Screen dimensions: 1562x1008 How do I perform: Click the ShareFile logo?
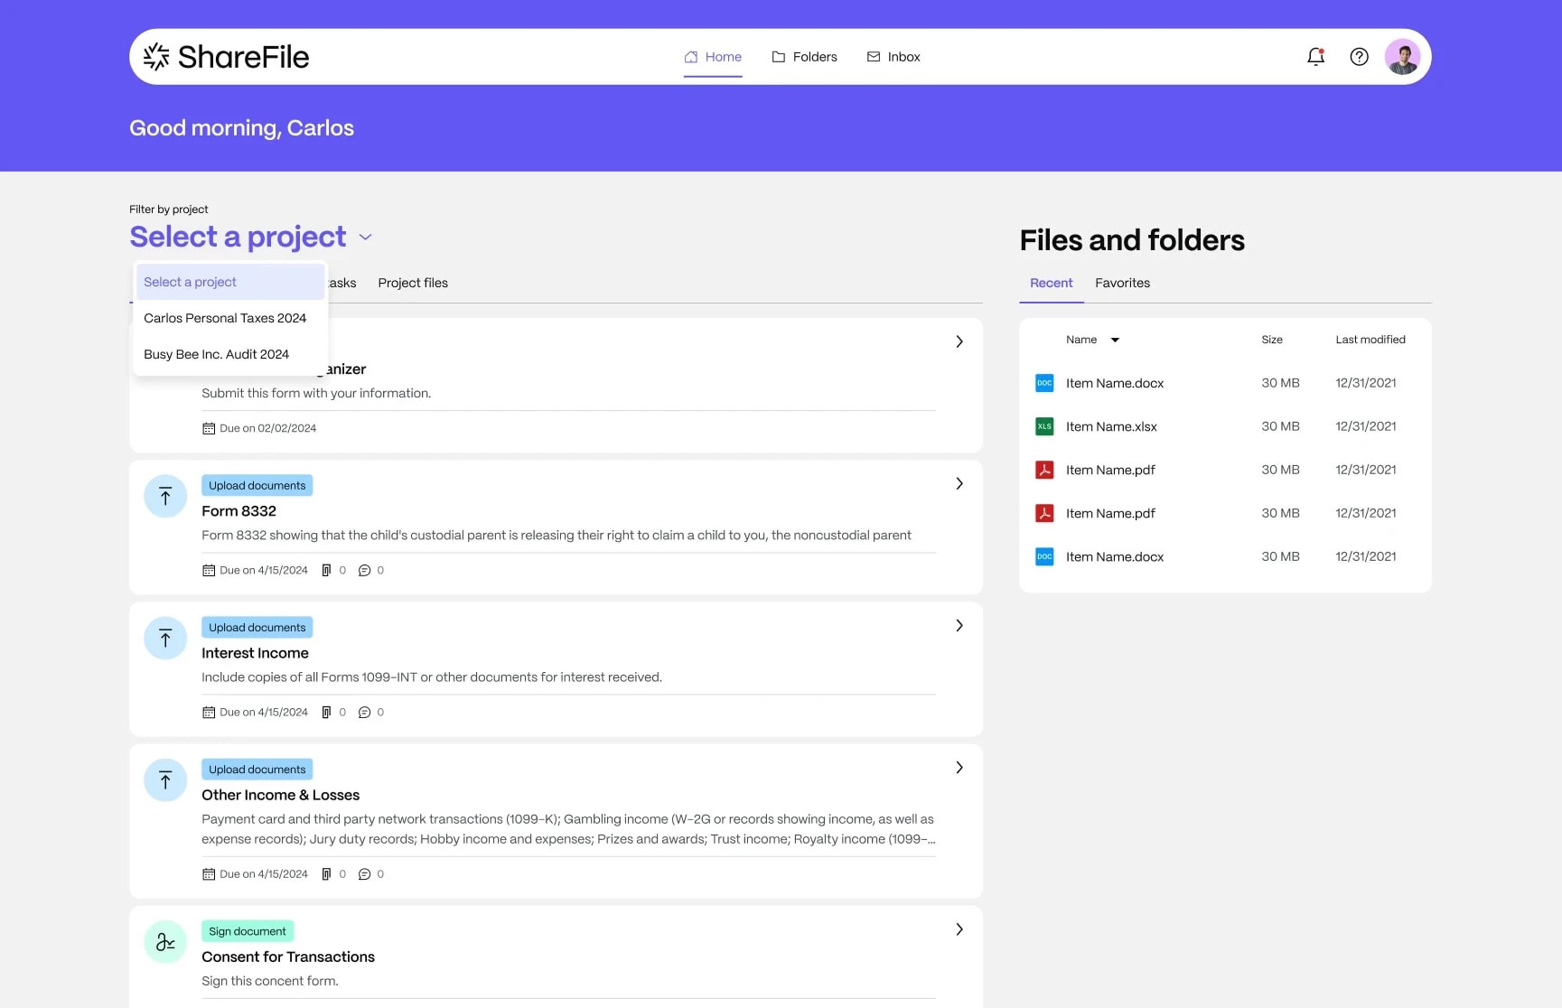pos(225,55)
